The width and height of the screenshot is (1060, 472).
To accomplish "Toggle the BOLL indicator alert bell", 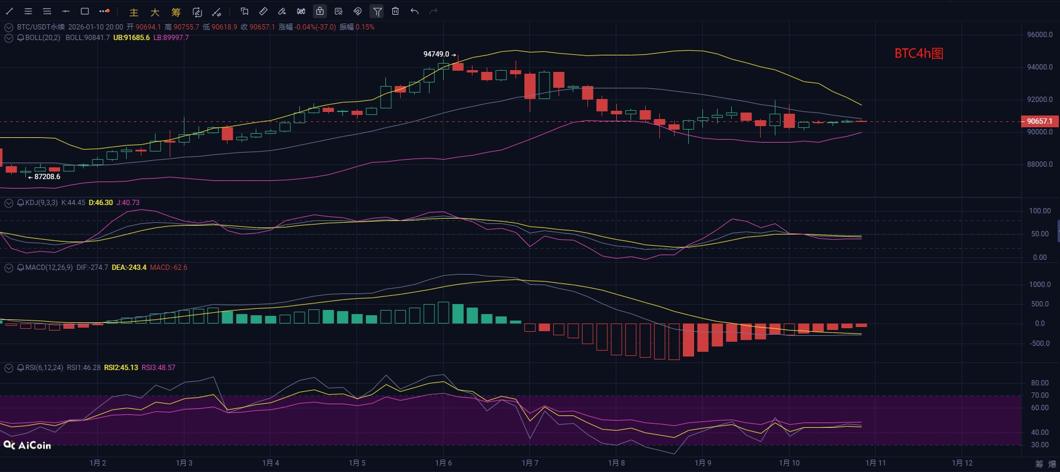I will click(21, 38).
